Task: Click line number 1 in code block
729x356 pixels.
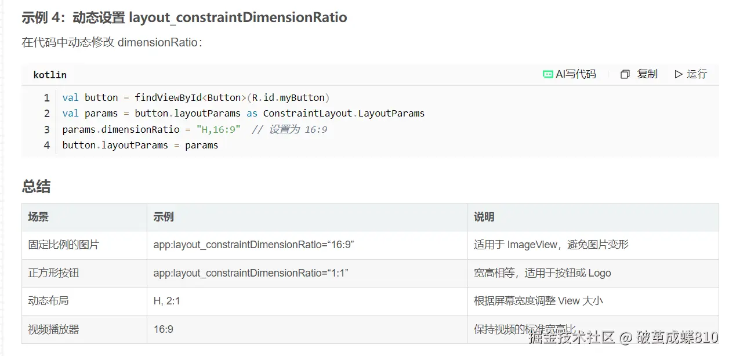Action: click(x=46, y=97)
